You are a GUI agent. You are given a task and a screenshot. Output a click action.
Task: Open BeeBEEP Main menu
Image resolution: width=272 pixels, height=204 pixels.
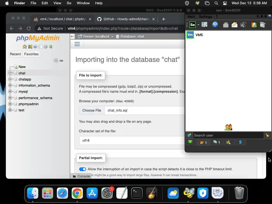click(x=191, y=17)
